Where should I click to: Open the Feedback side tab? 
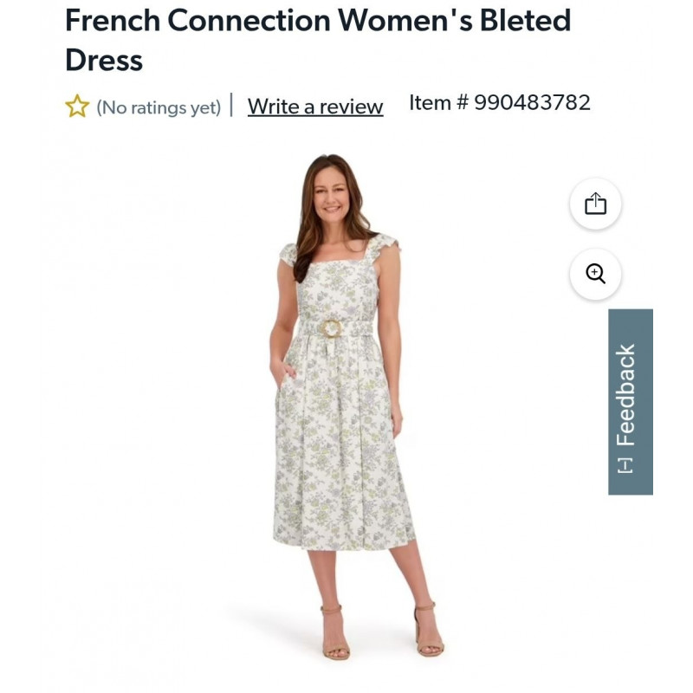coord(630,401)
